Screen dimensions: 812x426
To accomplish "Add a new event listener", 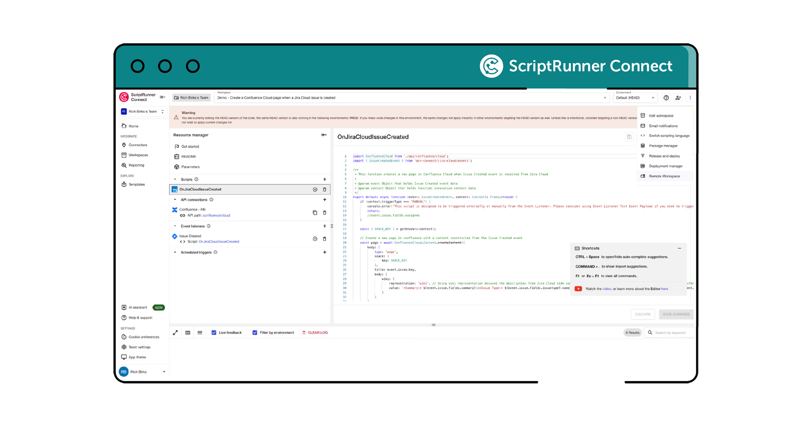I will (324, 226).
